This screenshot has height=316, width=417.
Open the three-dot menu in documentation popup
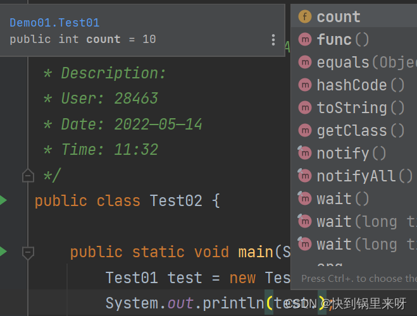point(273,40)
